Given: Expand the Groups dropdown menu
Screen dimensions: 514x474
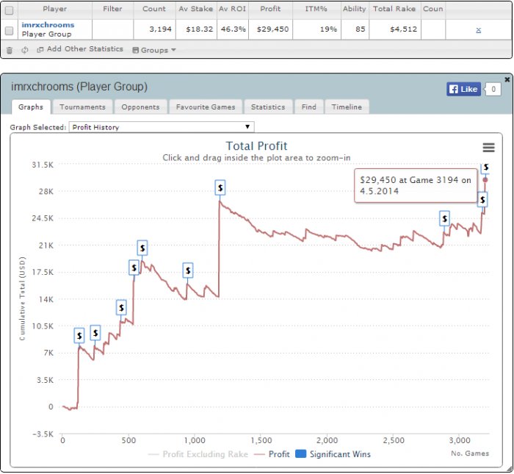Looking at the screenshot, I should tap(154, 50).
